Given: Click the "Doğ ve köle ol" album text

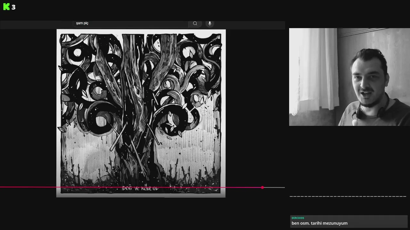Looking at the screenshot, I should (140, 188).
